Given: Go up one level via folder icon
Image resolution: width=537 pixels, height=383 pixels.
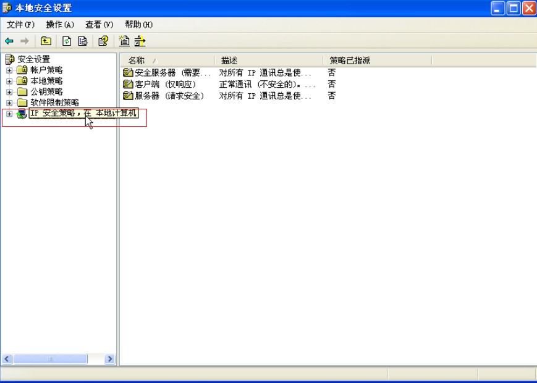Looking at the screenshot, I should [x=46, y=41].
